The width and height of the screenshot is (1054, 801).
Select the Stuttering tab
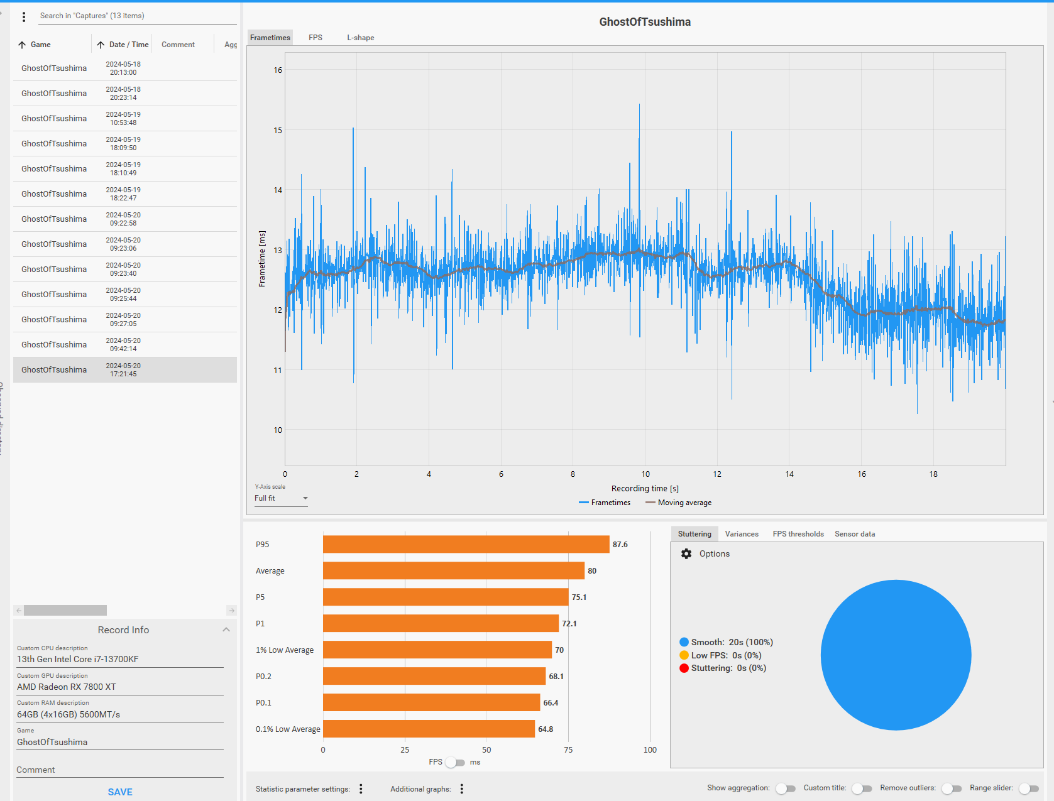pos(694,534)
